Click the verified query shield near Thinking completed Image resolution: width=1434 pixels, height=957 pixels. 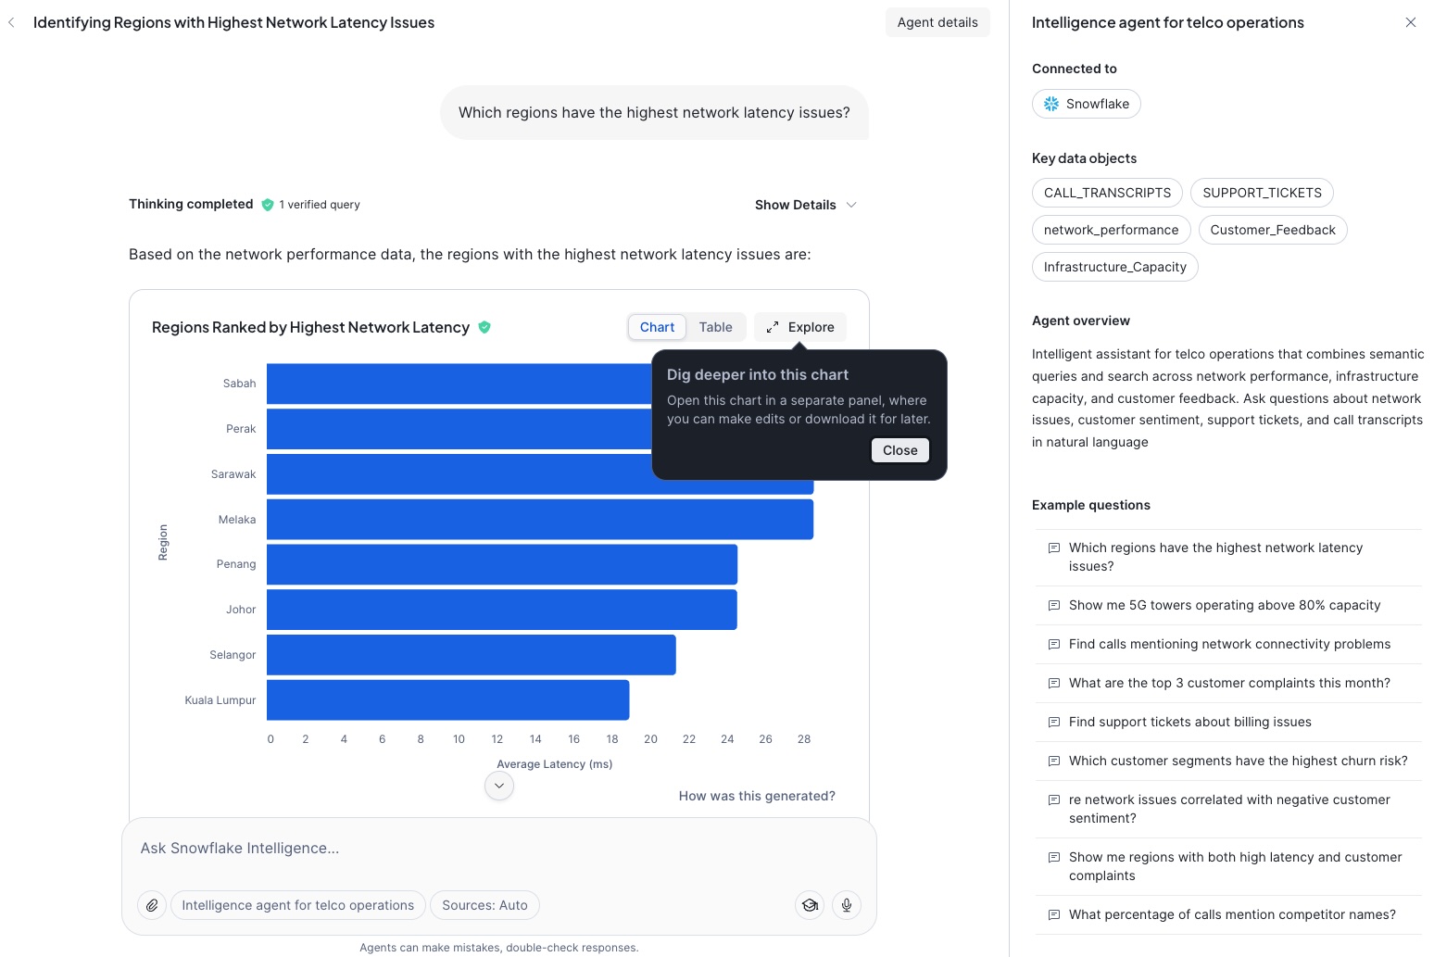(x=268, y=205)
